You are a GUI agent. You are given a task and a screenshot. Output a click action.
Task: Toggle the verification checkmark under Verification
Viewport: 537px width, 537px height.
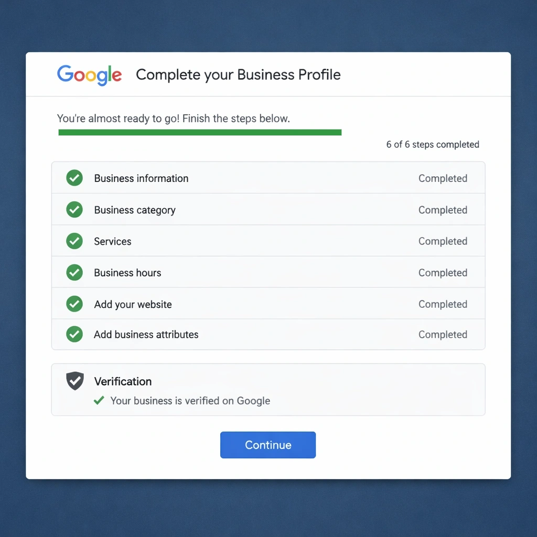click(99, 400)
